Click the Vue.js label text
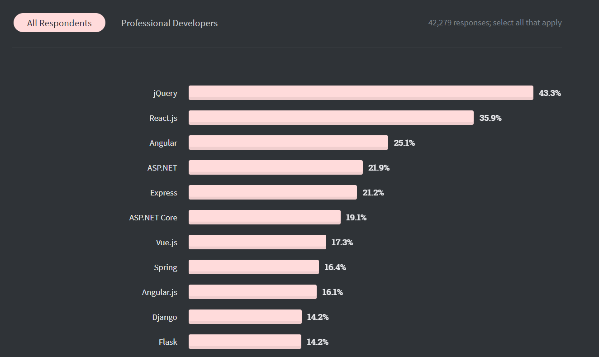Image resolution: width=599 pixels, height=357 pixels. (x=166, y=243)
